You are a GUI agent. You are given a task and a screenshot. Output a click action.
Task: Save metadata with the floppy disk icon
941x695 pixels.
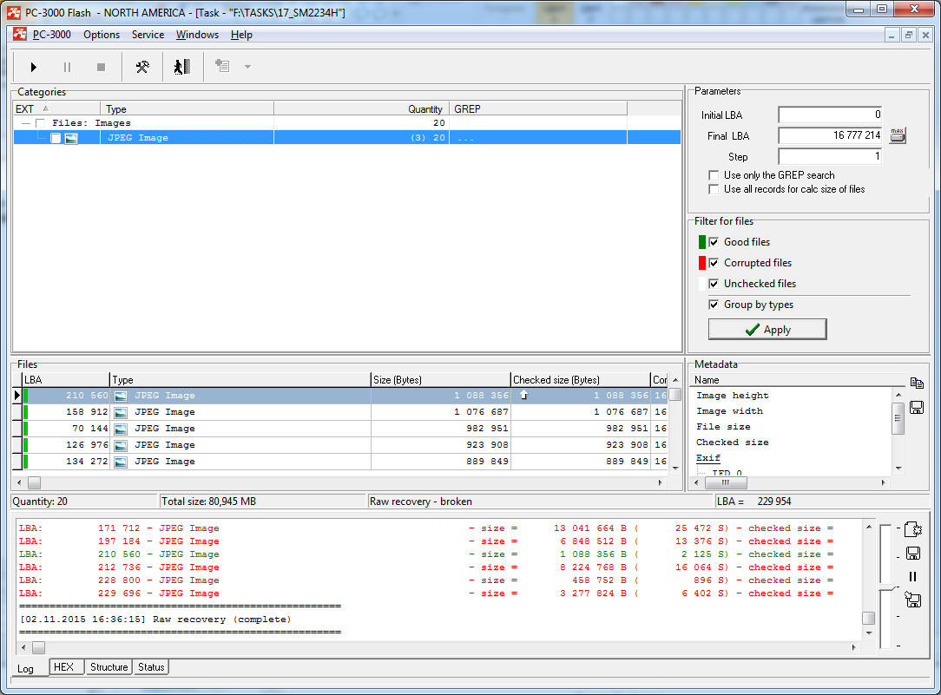(x=916, y=408)
